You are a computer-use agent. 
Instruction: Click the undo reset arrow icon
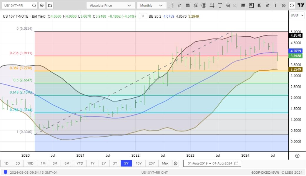tap(292, 6)
